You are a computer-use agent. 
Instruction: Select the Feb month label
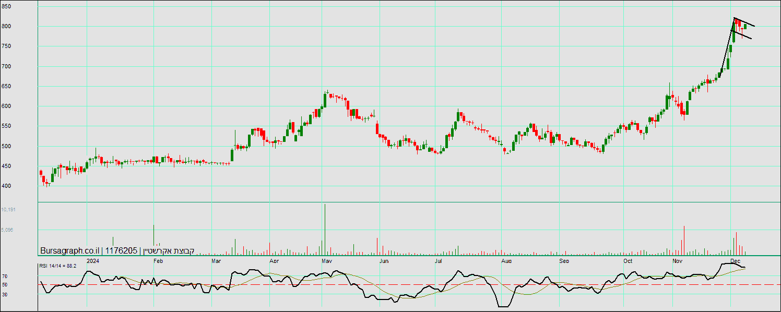(x=158, y=260)
